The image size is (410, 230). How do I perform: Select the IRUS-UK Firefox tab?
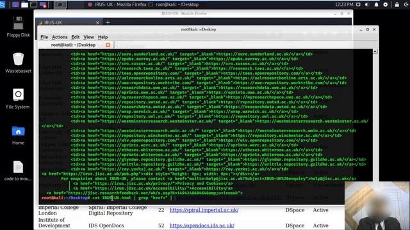(69, 23)
